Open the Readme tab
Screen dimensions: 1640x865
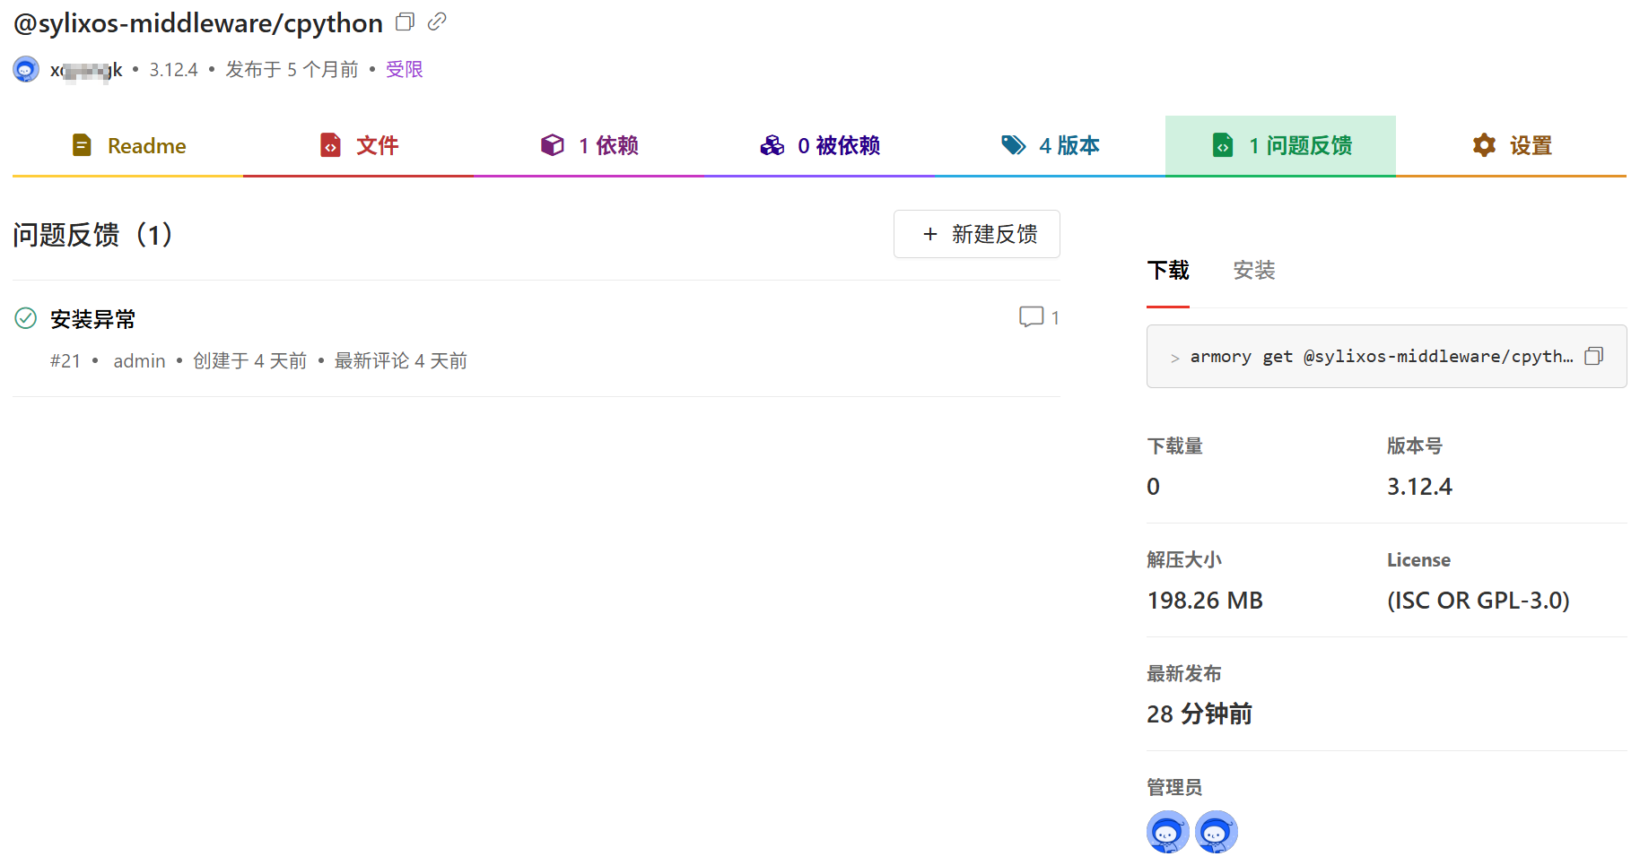pos(128,145)
